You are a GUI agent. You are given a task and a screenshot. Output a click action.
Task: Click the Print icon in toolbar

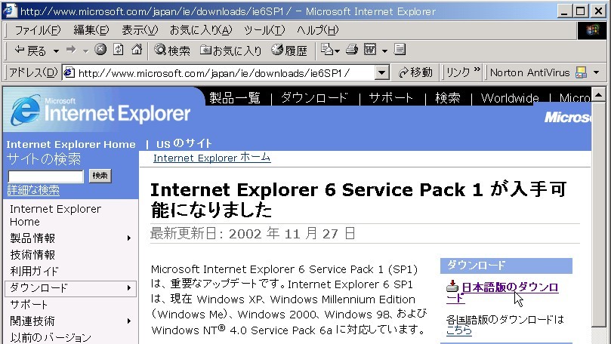point(351,51)
